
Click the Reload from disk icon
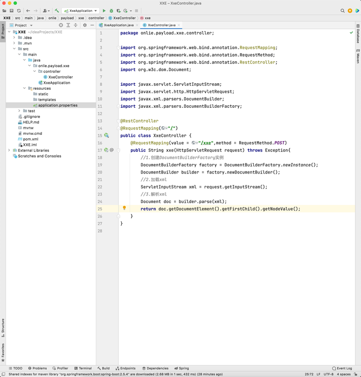click(x=19, y=11)
